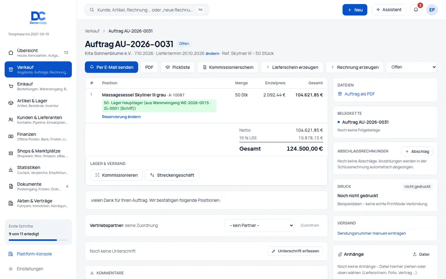Image resolution: width=446 pixels, height=279 pixels.
Task: Click the Auftrag als PDF file icon
Action: click(340, 94)
